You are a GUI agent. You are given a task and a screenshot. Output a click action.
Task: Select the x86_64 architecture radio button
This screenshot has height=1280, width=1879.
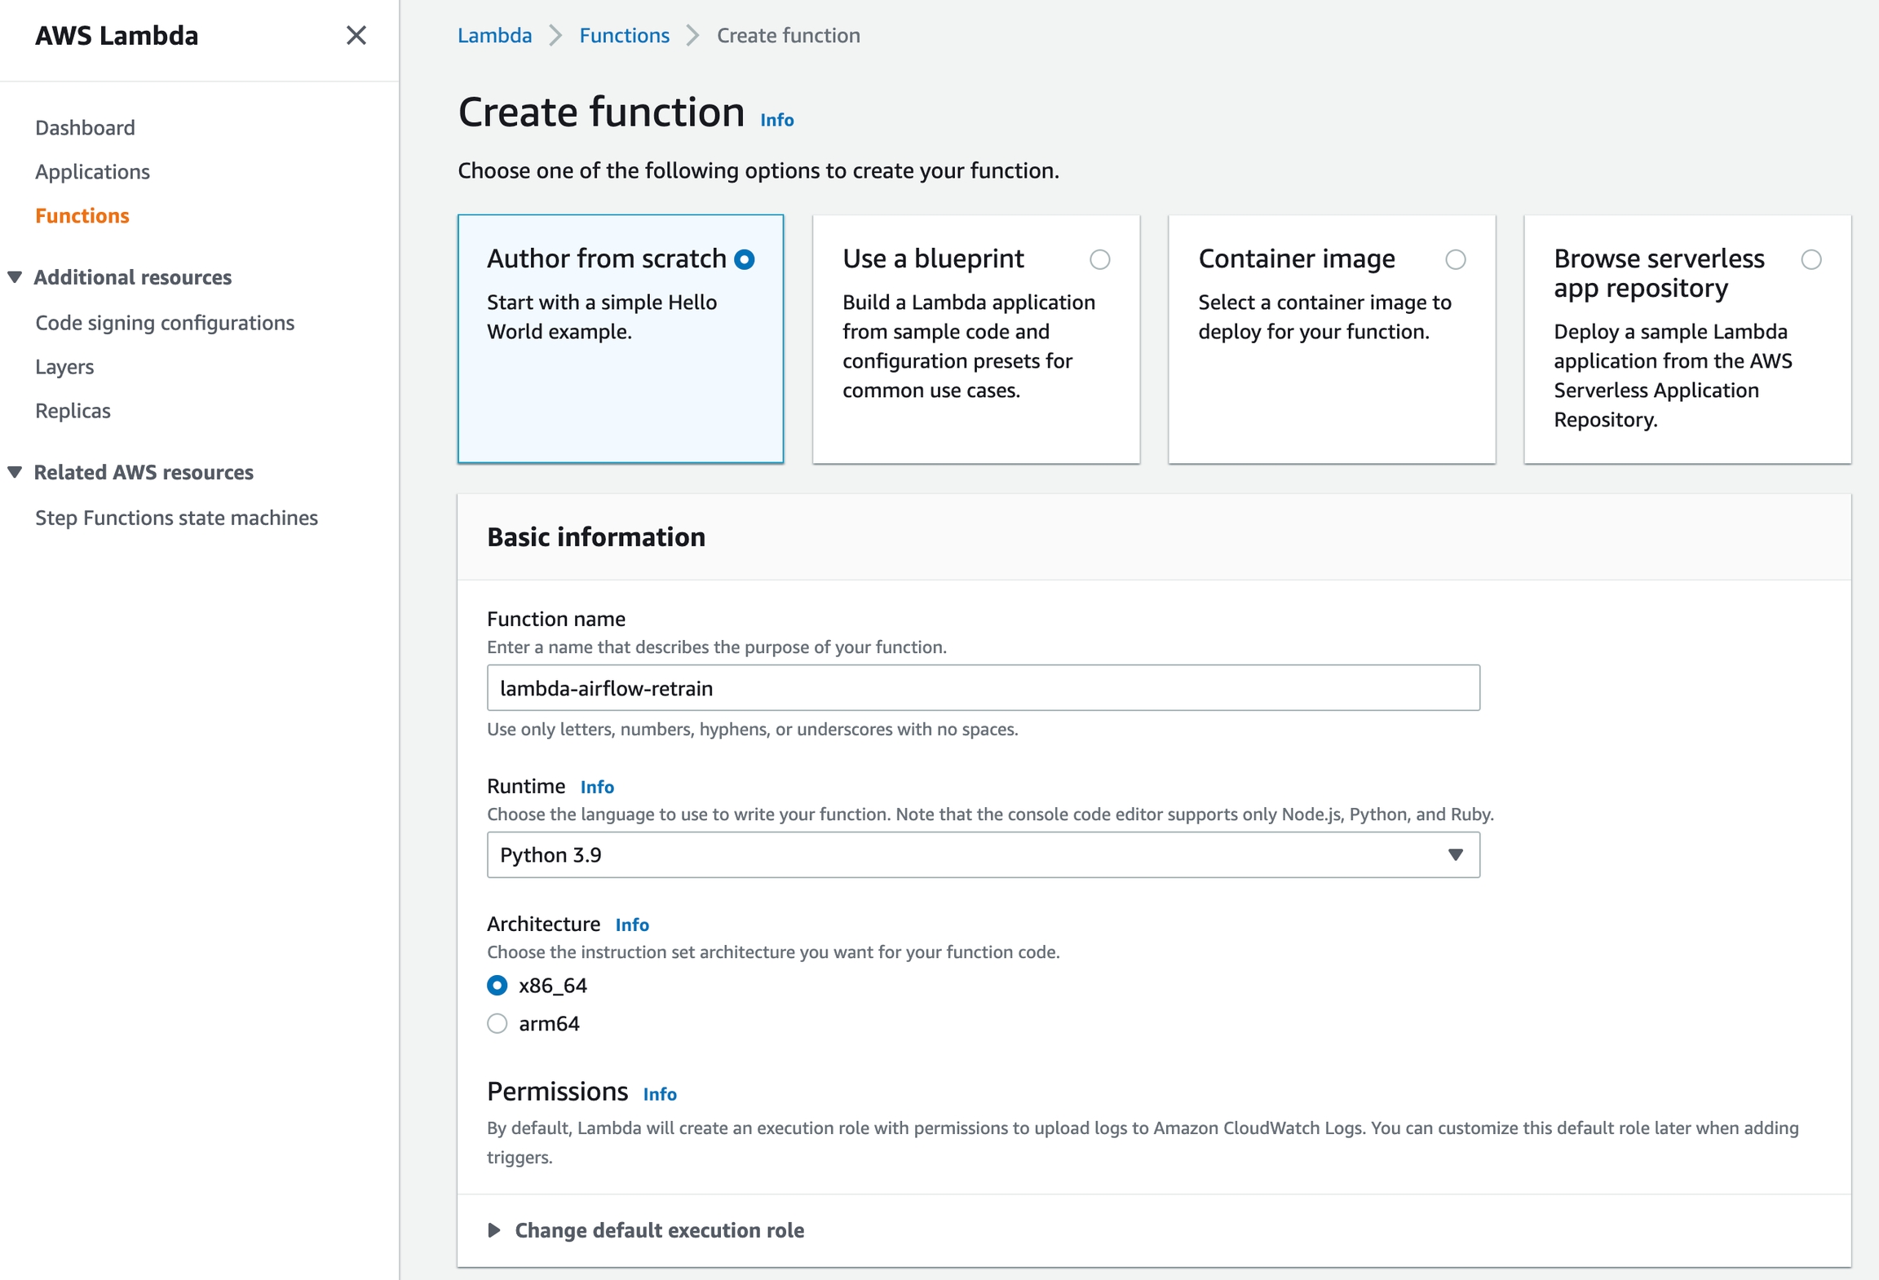click(497, 986)
